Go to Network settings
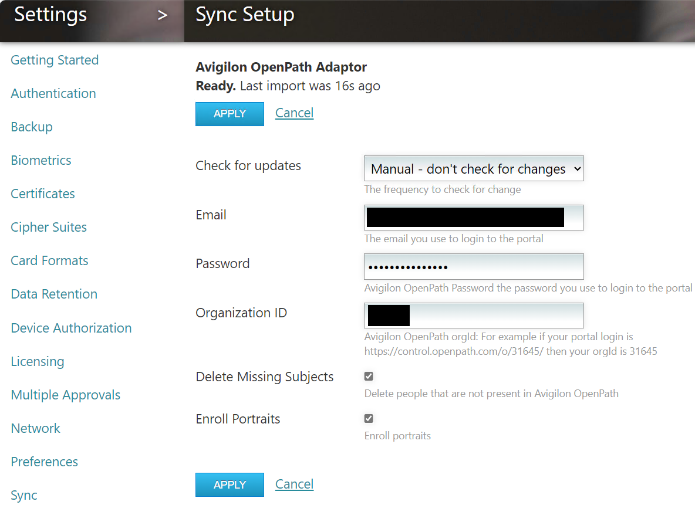Viewport: 695px width, 505px height. coord(35,428)
